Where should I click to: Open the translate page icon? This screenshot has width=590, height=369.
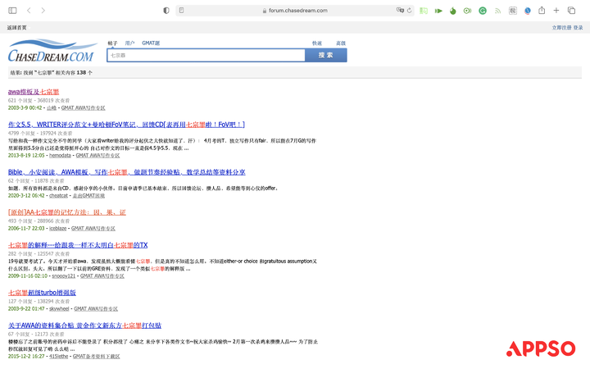point(400,10)
